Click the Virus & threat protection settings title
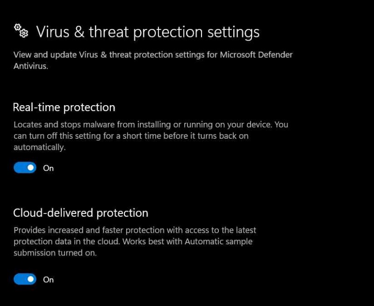 click(x=150, y=32)
